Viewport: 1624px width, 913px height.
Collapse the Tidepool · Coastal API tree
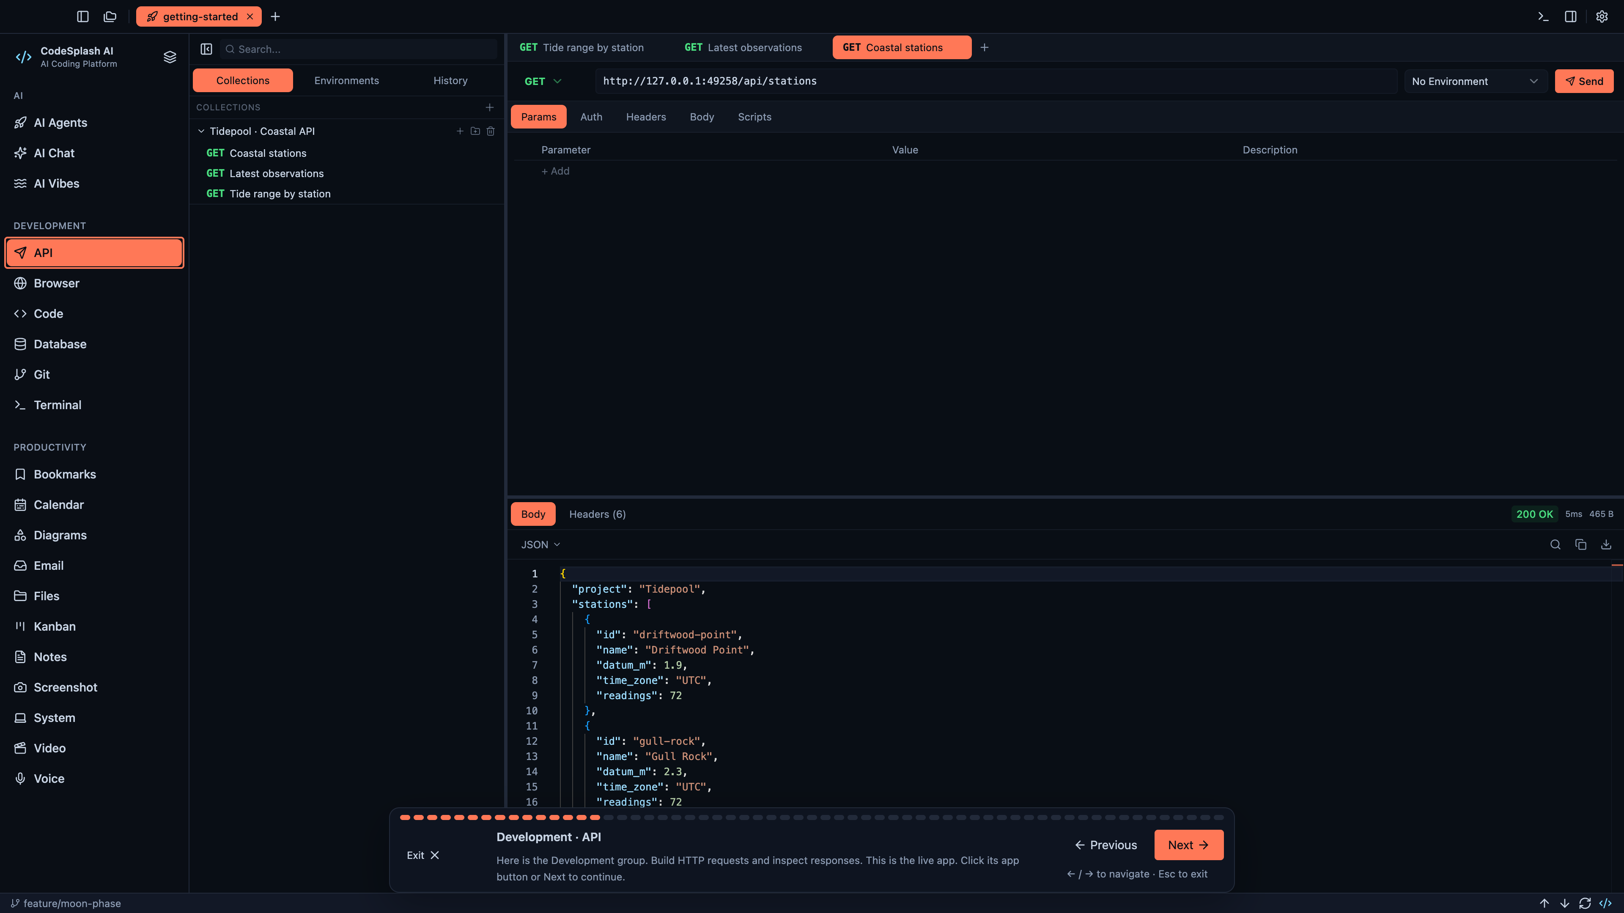201,131
